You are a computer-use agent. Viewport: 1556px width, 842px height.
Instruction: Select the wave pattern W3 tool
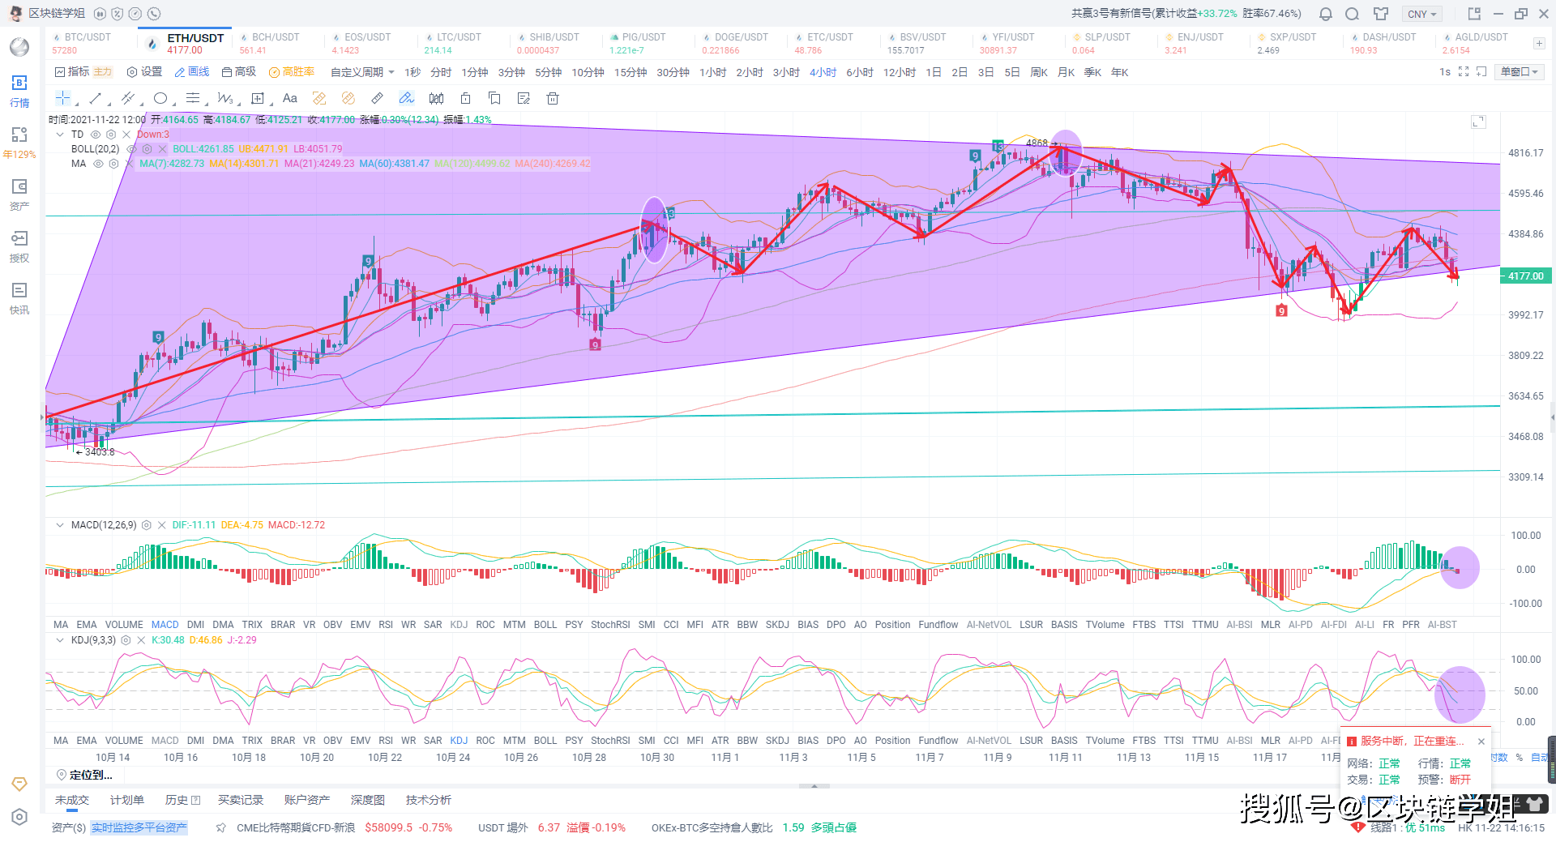point(224,98)
